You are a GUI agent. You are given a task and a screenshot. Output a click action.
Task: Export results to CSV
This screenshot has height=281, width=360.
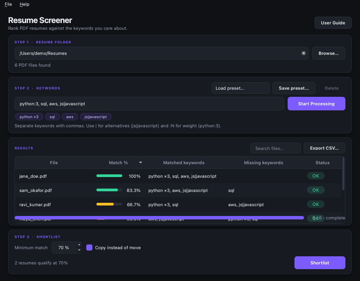click(324, 148)
